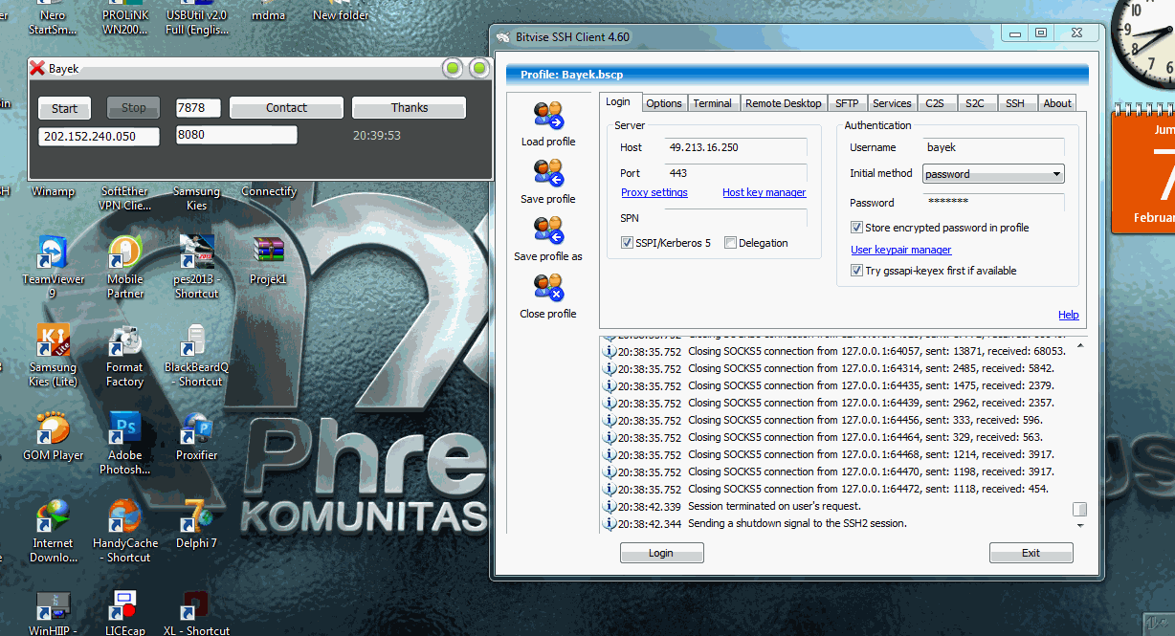Click log scrollbar down arrow
This screenshot has height=636, width=1175.
click(1080, 525)
